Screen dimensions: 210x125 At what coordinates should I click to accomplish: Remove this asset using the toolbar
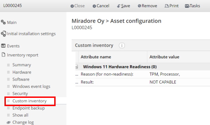point(147,6)
